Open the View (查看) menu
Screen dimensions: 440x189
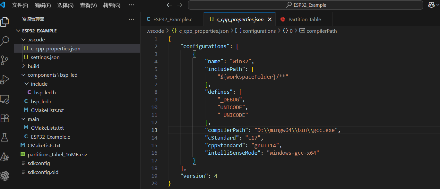click(88, 5)
